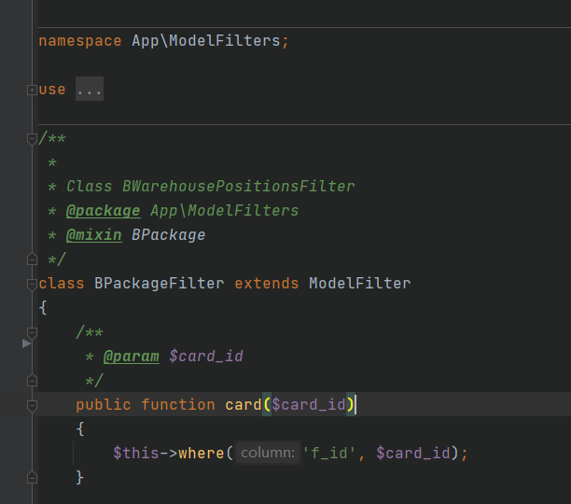Click '$card_id' argument in where call
The height and width of the screenshot is (504, 571).
(x=413, y=453)
